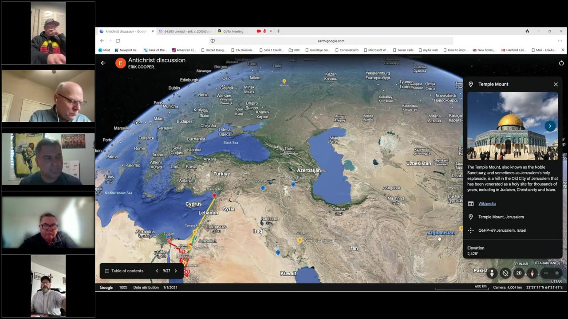This screenshot has height=319, width=568.
Task: Open the ConsoleCaito bookmark
Action: pos(347,50)
